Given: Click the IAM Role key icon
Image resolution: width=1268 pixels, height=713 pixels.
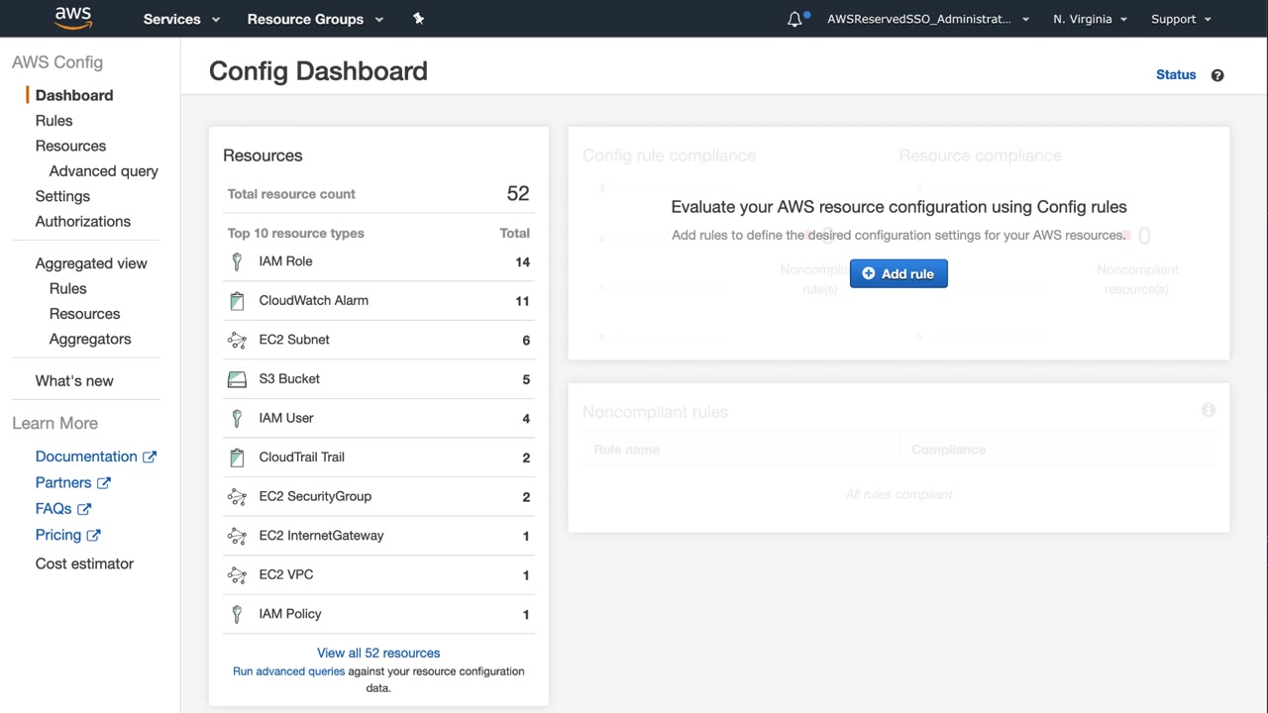Looking at the screenshot, I should coord(237,261).
